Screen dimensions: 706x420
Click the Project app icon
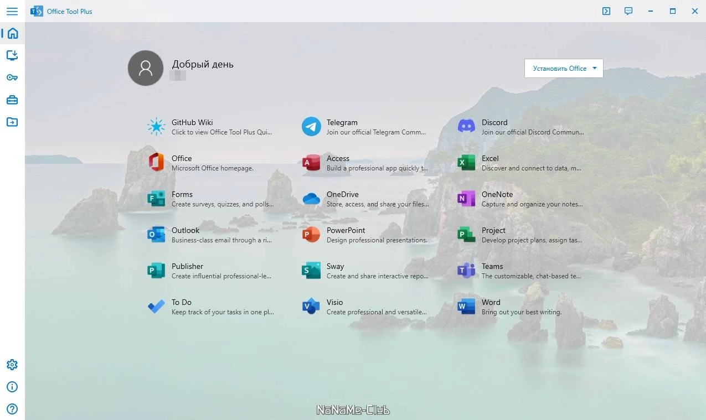466,235
